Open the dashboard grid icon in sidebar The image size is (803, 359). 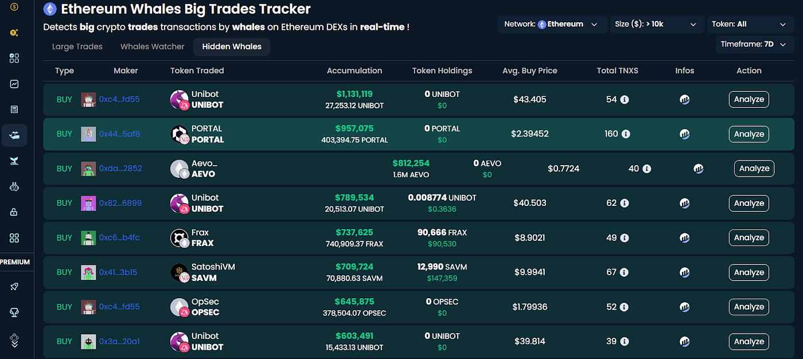click(14, 58)
